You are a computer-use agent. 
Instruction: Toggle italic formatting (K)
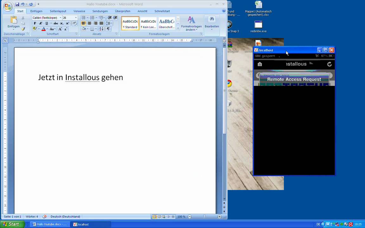[41, 23]
